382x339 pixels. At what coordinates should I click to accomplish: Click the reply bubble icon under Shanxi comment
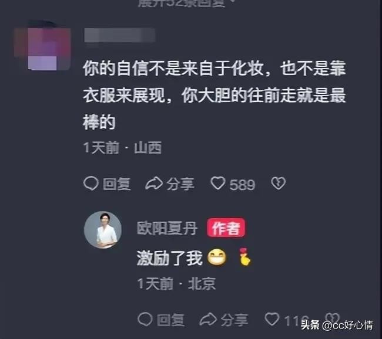(91, 184)
